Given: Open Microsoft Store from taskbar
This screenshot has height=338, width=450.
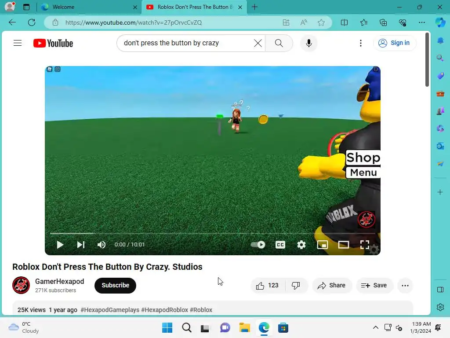Looking at the screenshot, I should (x=283, y=327).
